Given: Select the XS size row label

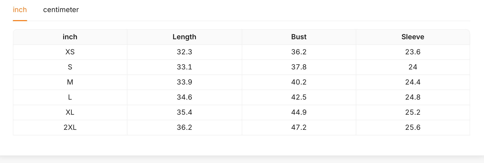Looking at the screenshot, I should [70, 52].
